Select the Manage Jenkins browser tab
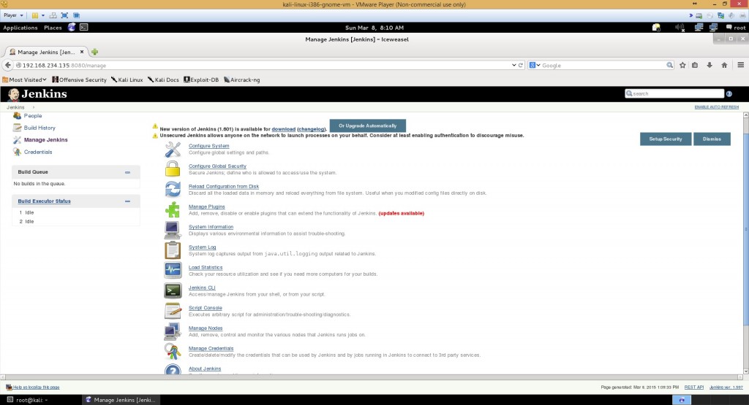The image size is (749, 405). (46, 52)
